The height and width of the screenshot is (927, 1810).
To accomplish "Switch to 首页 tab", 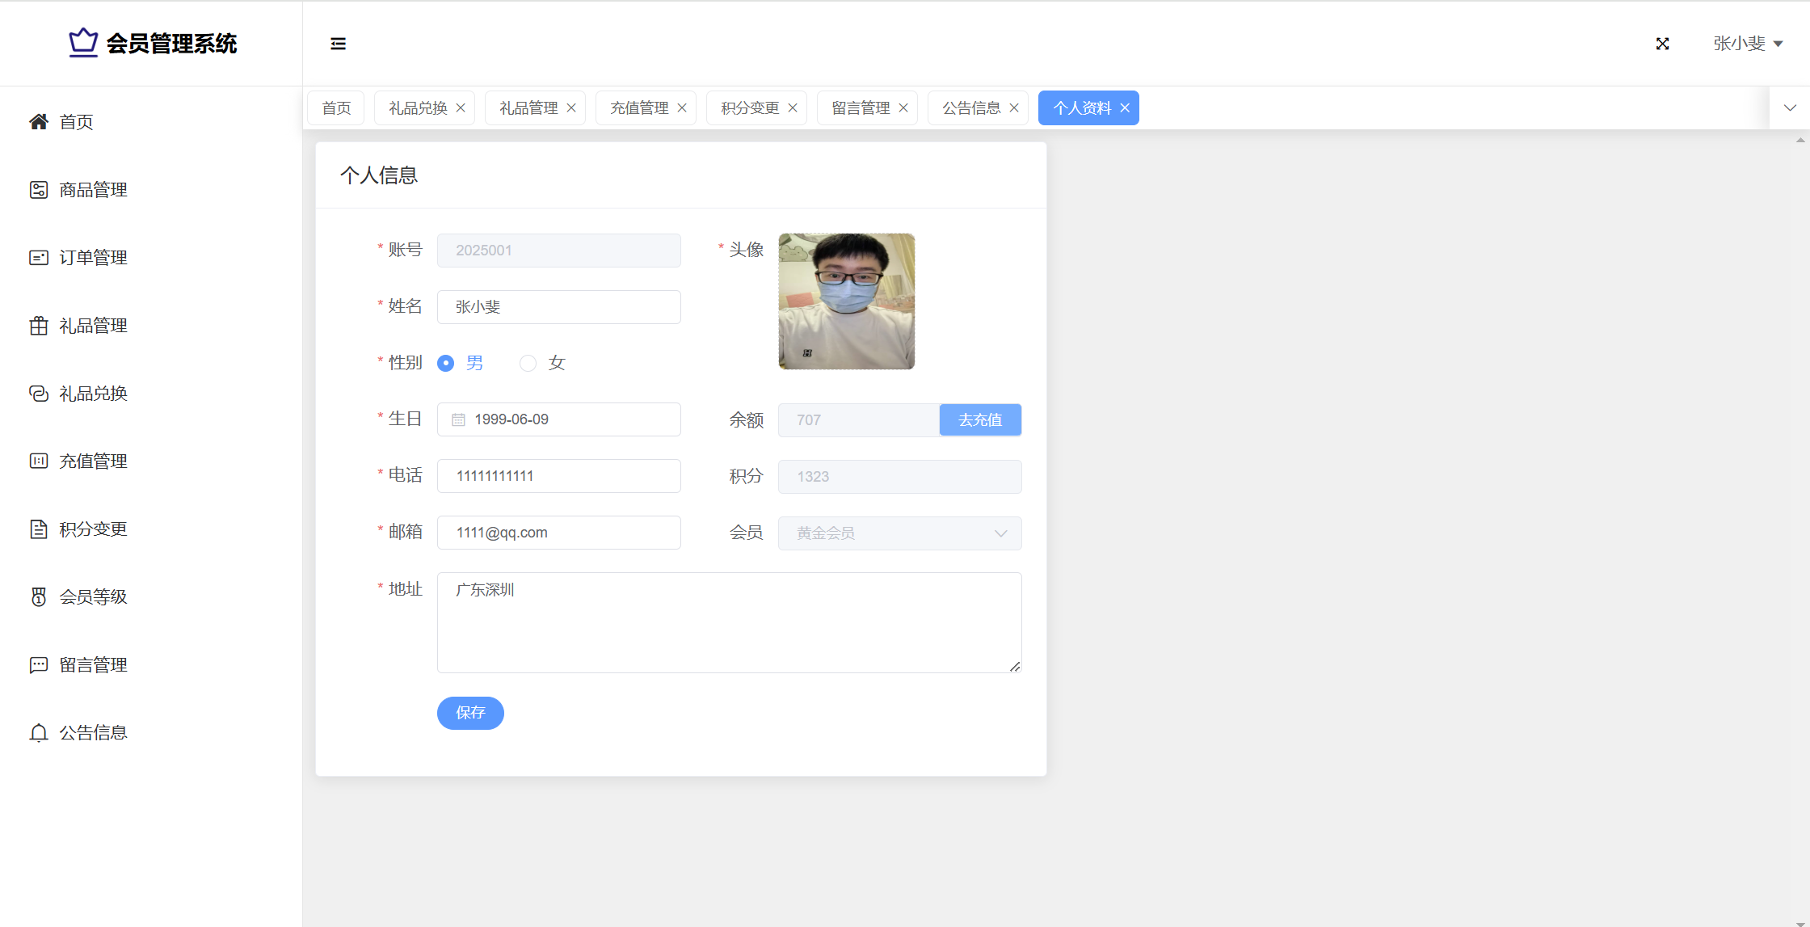I will click(x=336, y=108).
